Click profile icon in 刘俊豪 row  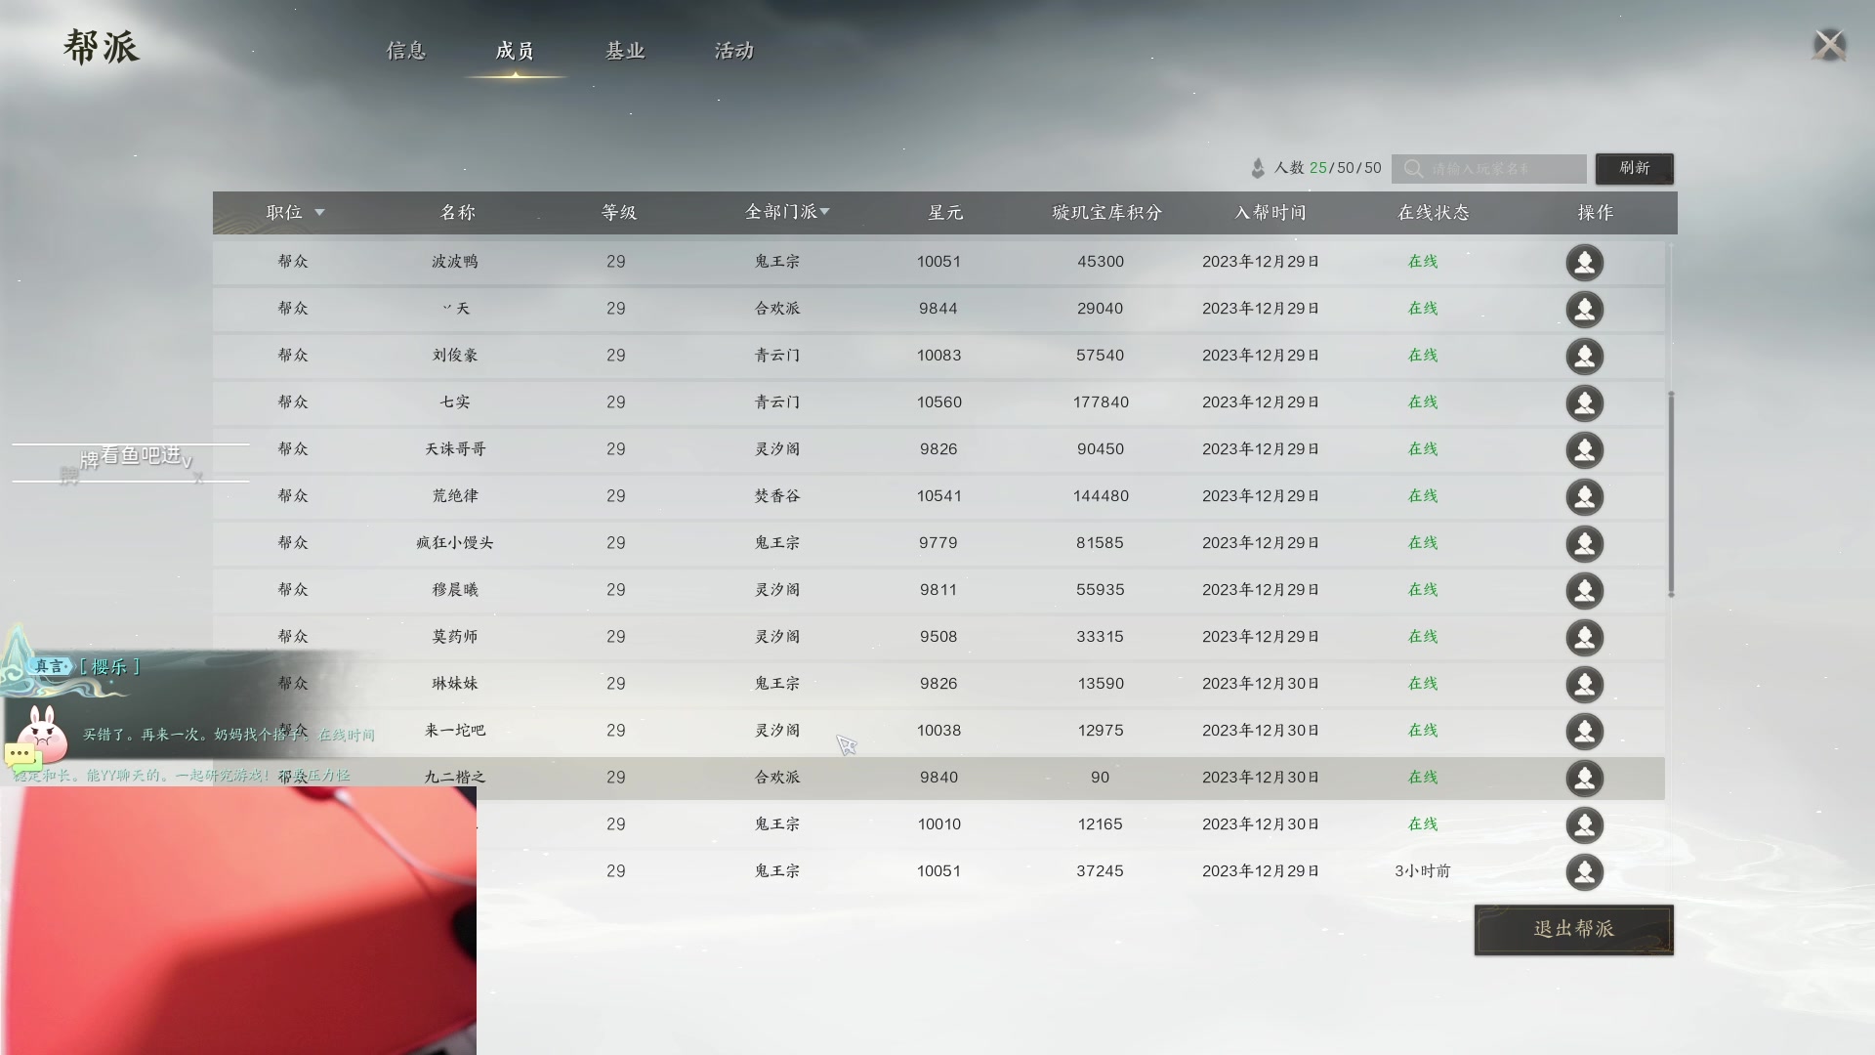pyautogui.click(x=1584, y=357)
